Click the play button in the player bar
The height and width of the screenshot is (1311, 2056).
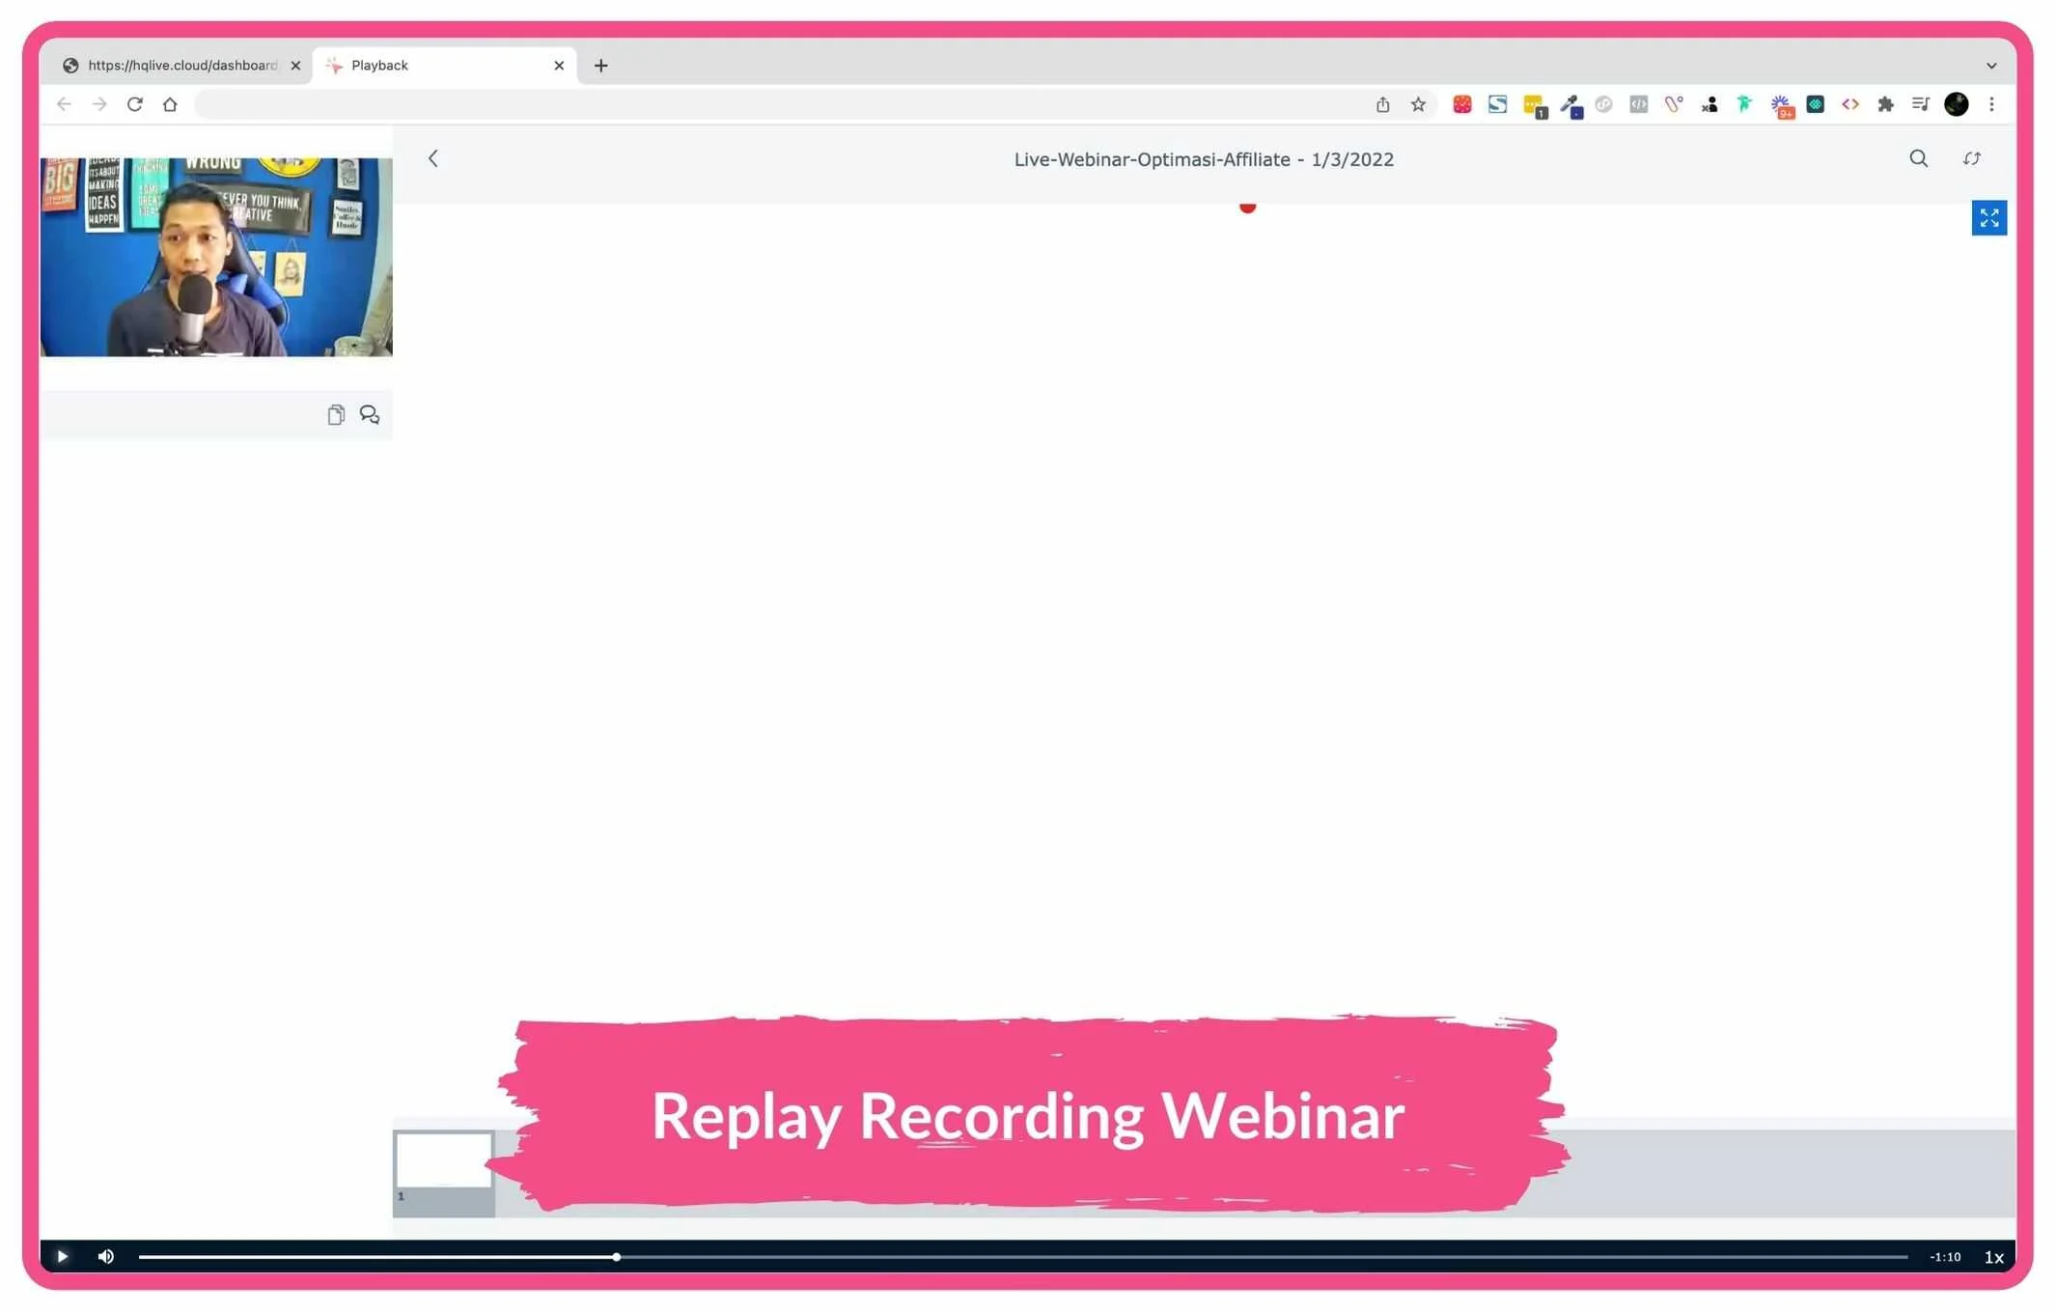(62, 1256)
